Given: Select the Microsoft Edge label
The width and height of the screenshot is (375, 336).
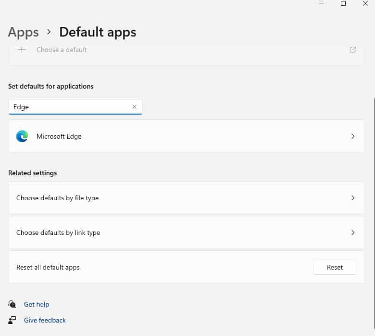Looking at the screenshot, I should click(x=59, y=136).
